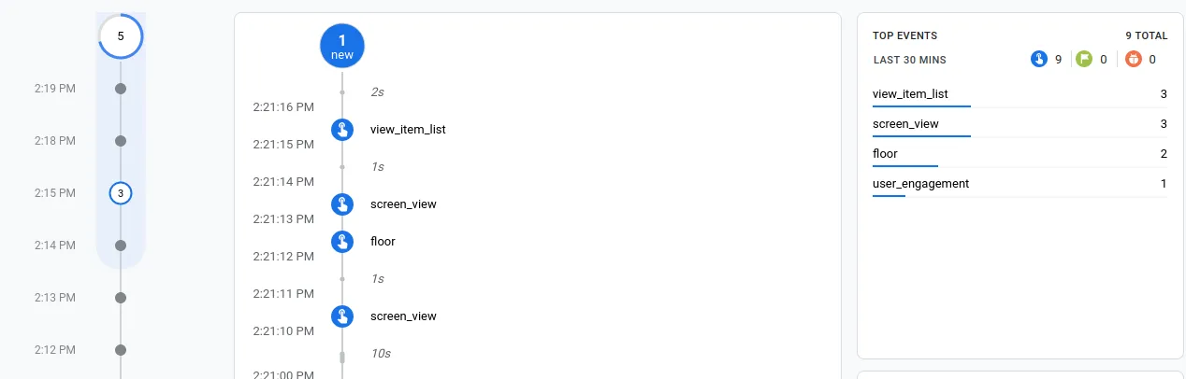Select the 2:15 PM marker showing 3
This screenshot has height=379, width=1186.
pos(121,193)
